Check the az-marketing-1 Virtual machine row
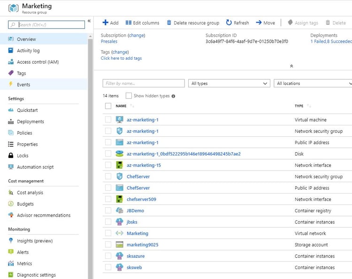The image size is (352, 279). pos(108,119)
